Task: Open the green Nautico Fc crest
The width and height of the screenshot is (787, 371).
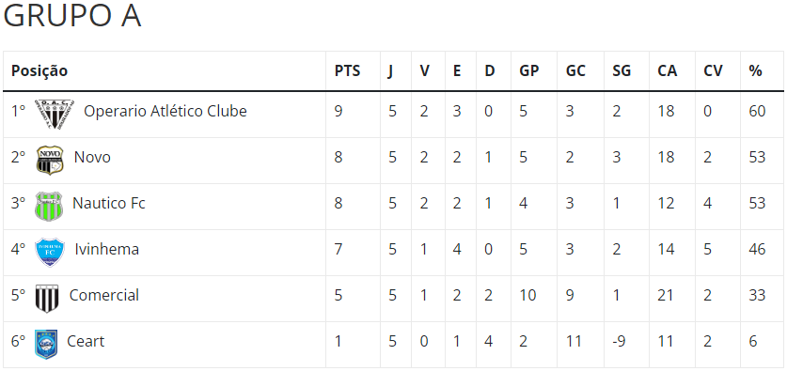Action: (x=49, y=206)
